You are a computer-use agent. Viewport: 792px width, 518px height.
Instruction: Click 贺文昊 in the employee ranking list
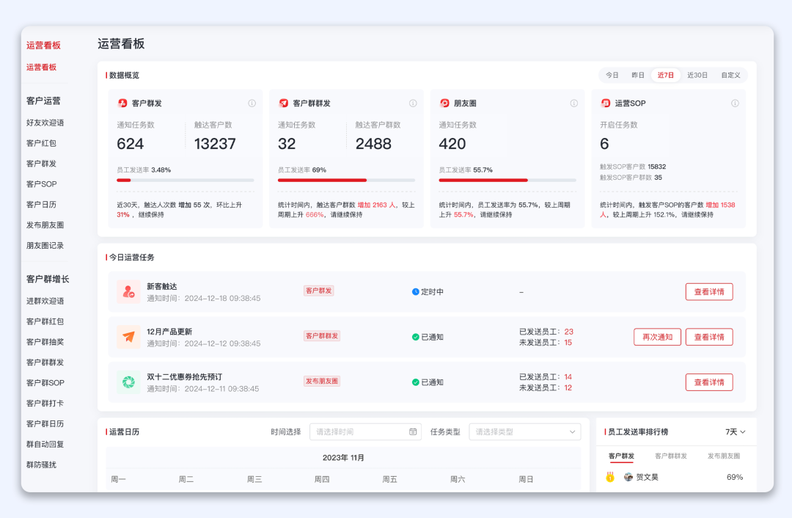click(648, 477)
